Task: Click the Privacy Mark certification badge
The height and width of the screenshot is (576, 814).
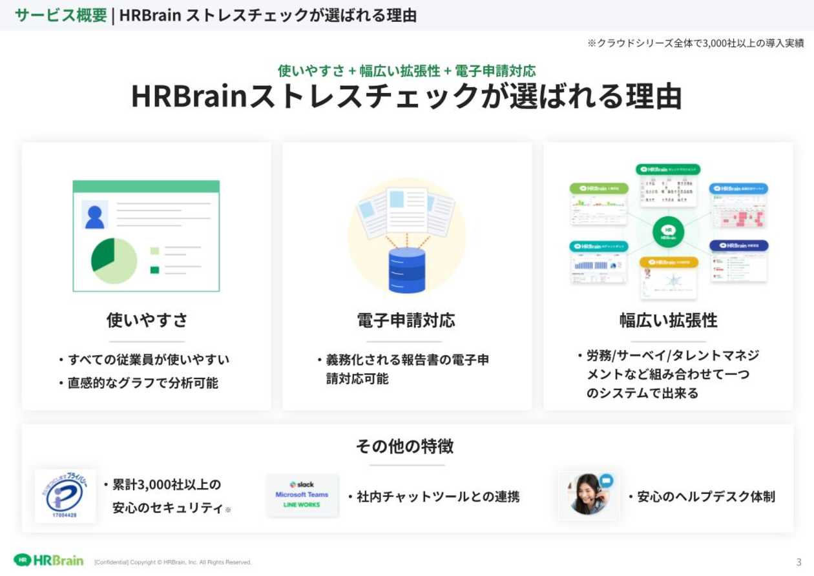Action: [x=65, y=496]
